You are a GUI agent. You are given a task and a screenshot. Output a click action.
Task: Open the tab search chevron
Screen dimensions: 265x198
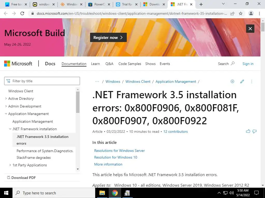223,4
